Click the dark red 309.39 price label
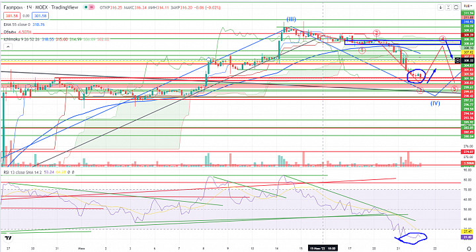Screen dimensions: 476x252 [x=469, y=35]
